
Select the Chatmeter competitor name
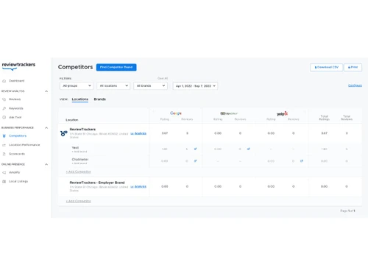pos(80,160)
